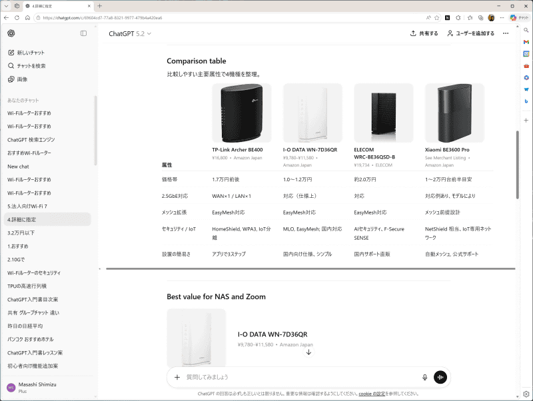The image size is (533, 401).
Task: Click ユーザーを追加する button
Action: tap(471, 33)
